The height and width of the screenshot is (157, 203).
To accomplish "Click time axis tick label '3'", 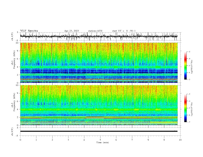I will click(68, 140).
